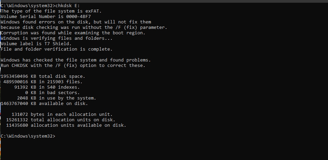Screen dimensions: 328x160
Task: Click the 'Volume label is T7 Shield' line
Action: pyautogui.click(x=36, y=44)
